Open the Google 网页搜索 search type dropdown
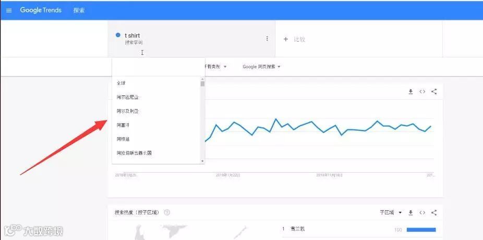The height and width of the screenshot is (240, 483). [261, 67]
